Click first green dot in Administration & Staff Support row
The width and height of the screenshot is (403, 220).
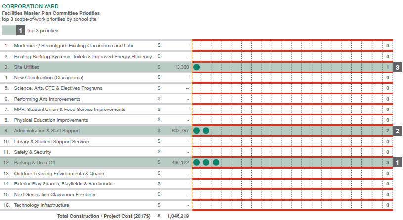(x=197, y=131)
